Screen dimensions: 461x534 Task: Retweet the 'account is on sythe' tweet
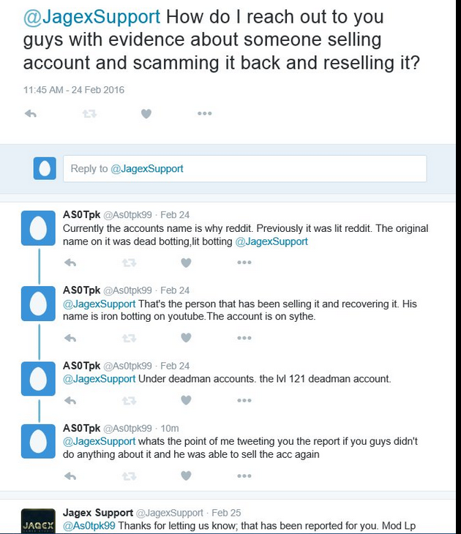129,338
